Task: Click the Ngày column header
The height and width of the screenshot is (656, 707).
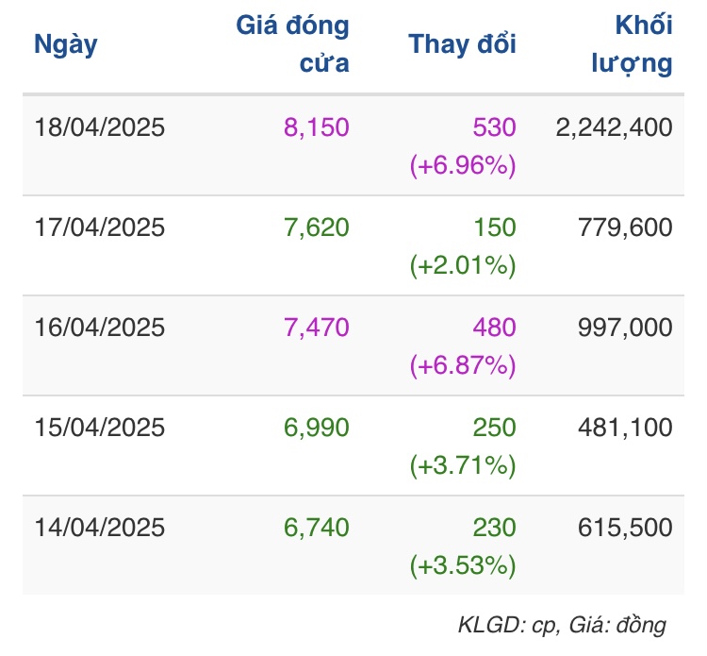Action: point(66,44)
